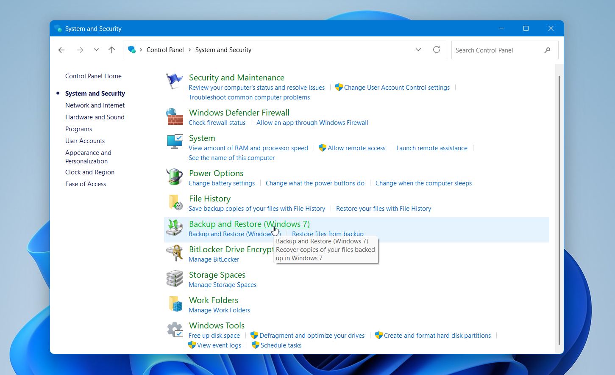Screen dimensions: 615x375
Task: Open Manage Work Folders link
Action: (x=219, y=310)
